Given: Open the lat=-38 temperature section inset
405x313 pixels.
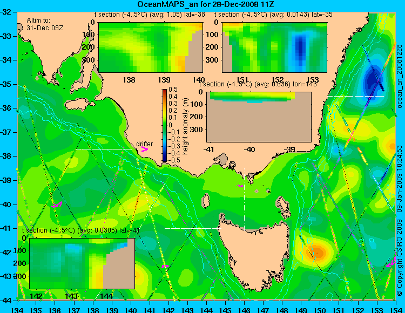Looking at the screenshot, I should 151,47.
